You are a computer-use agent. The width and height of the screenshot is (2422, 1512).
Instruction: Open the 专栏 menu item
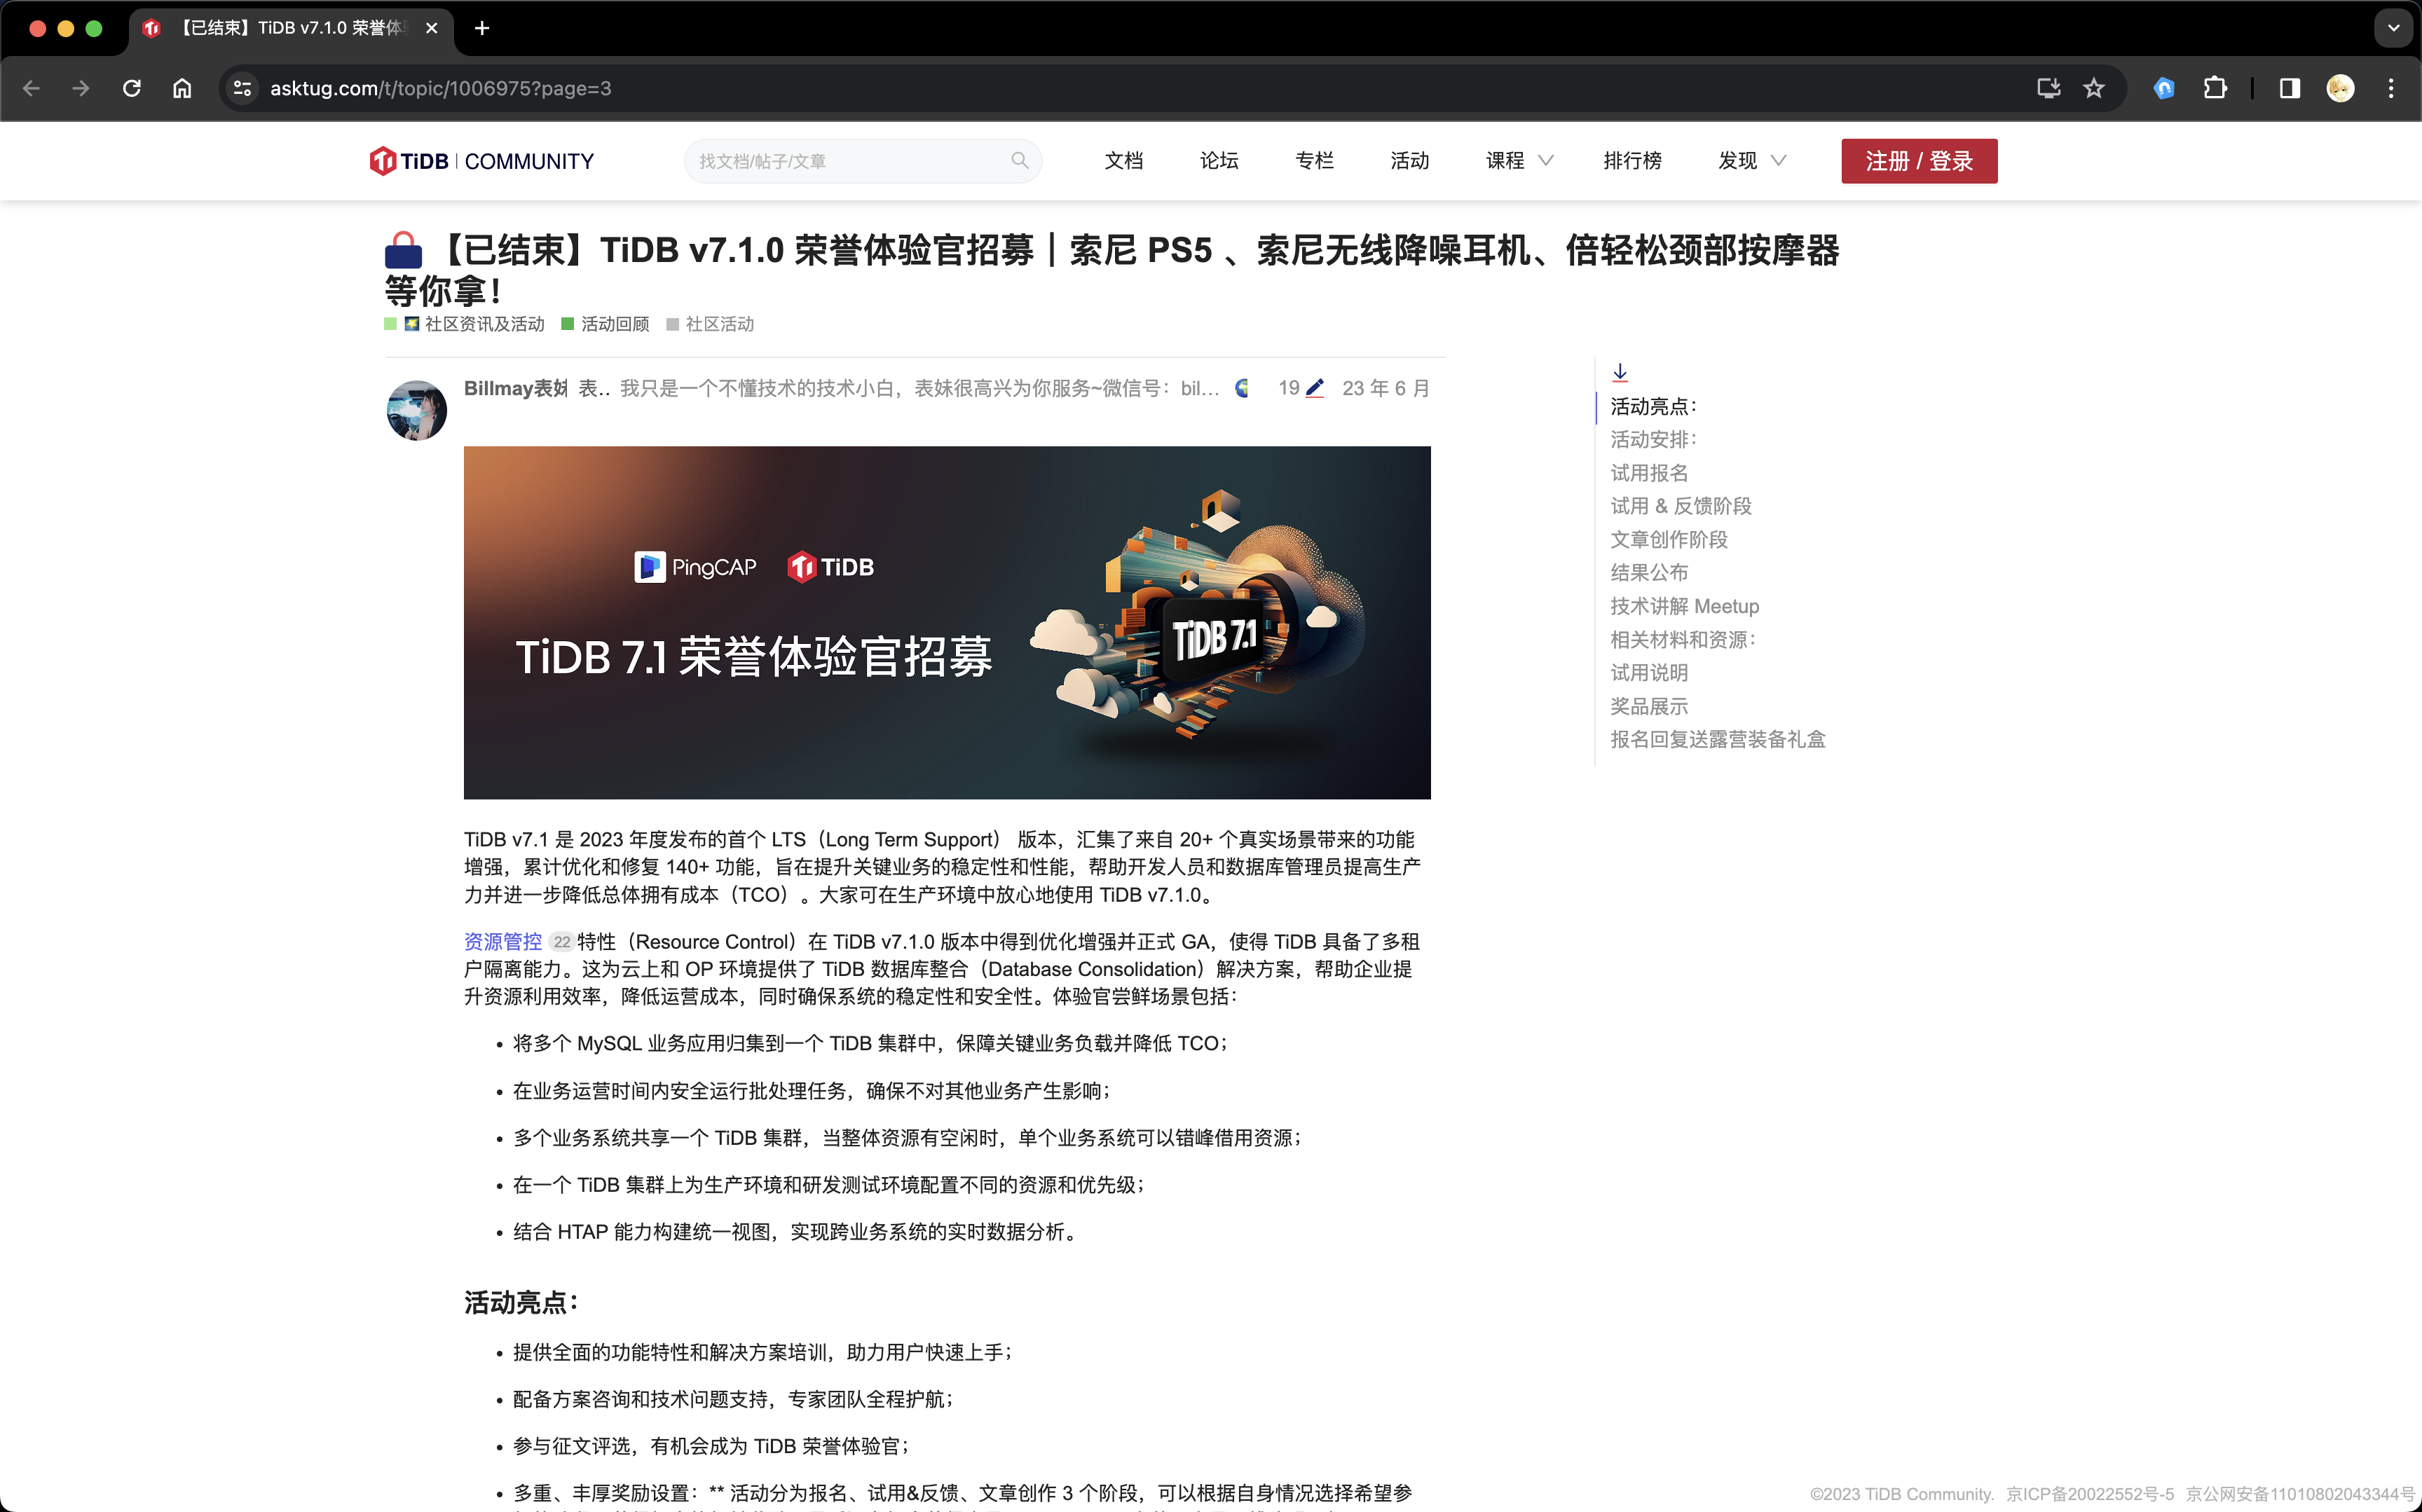(1314, 161)
